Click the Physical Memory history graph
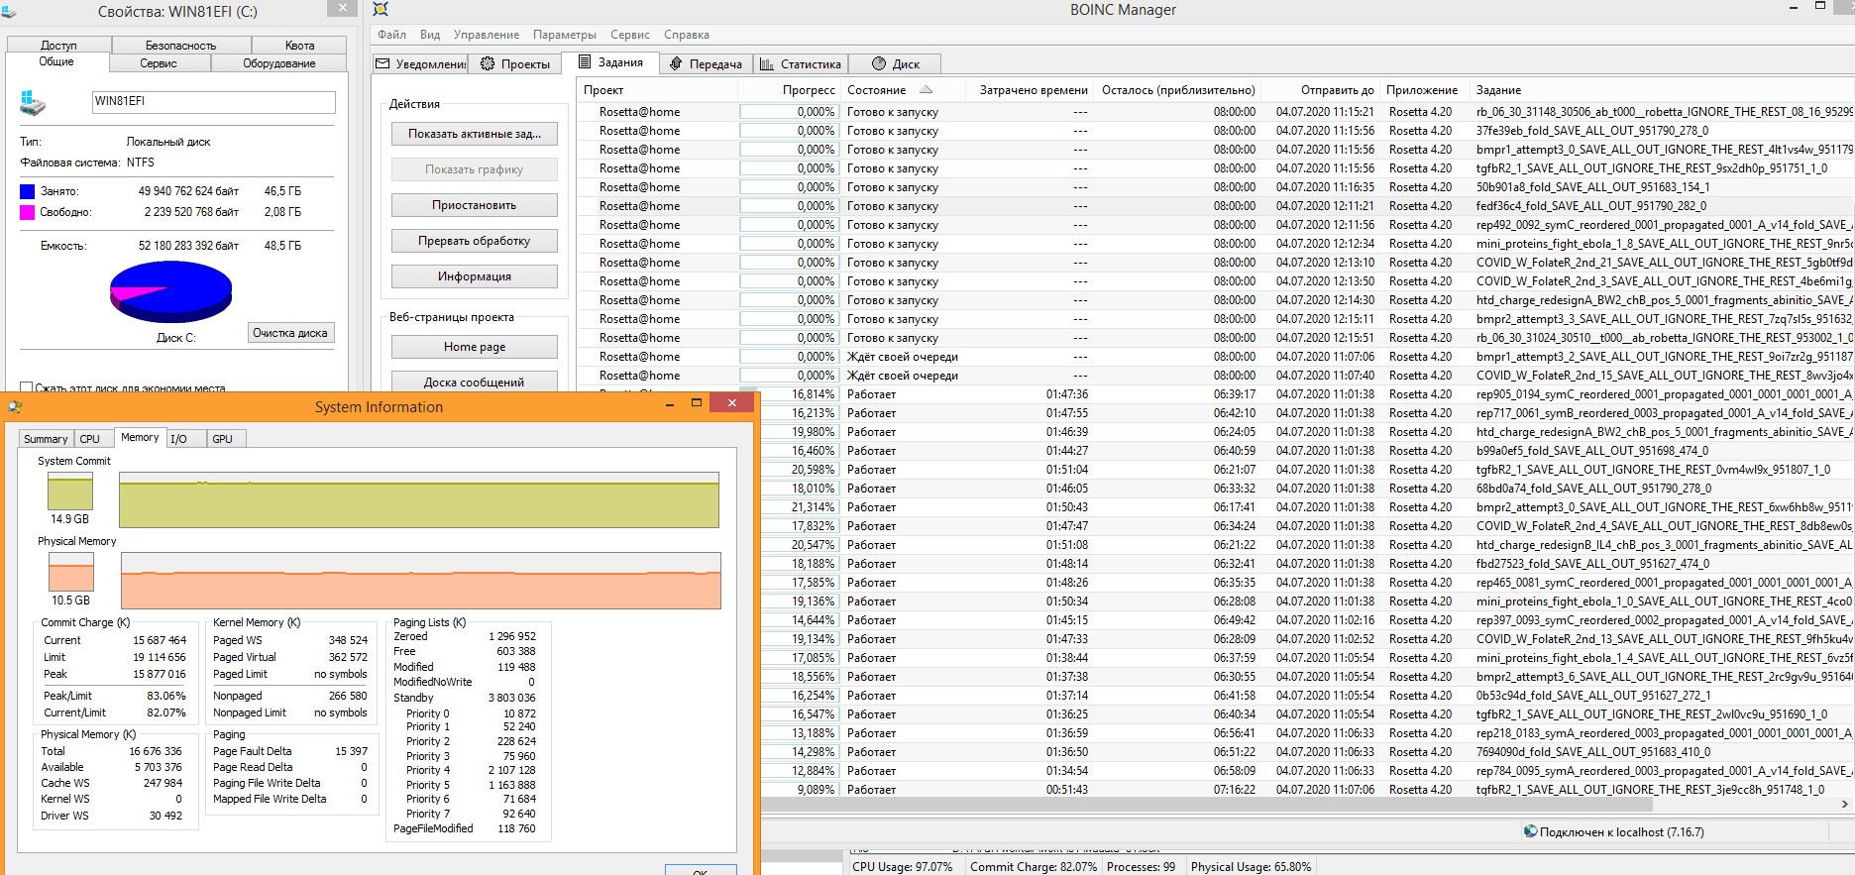 tap(421, 581)
